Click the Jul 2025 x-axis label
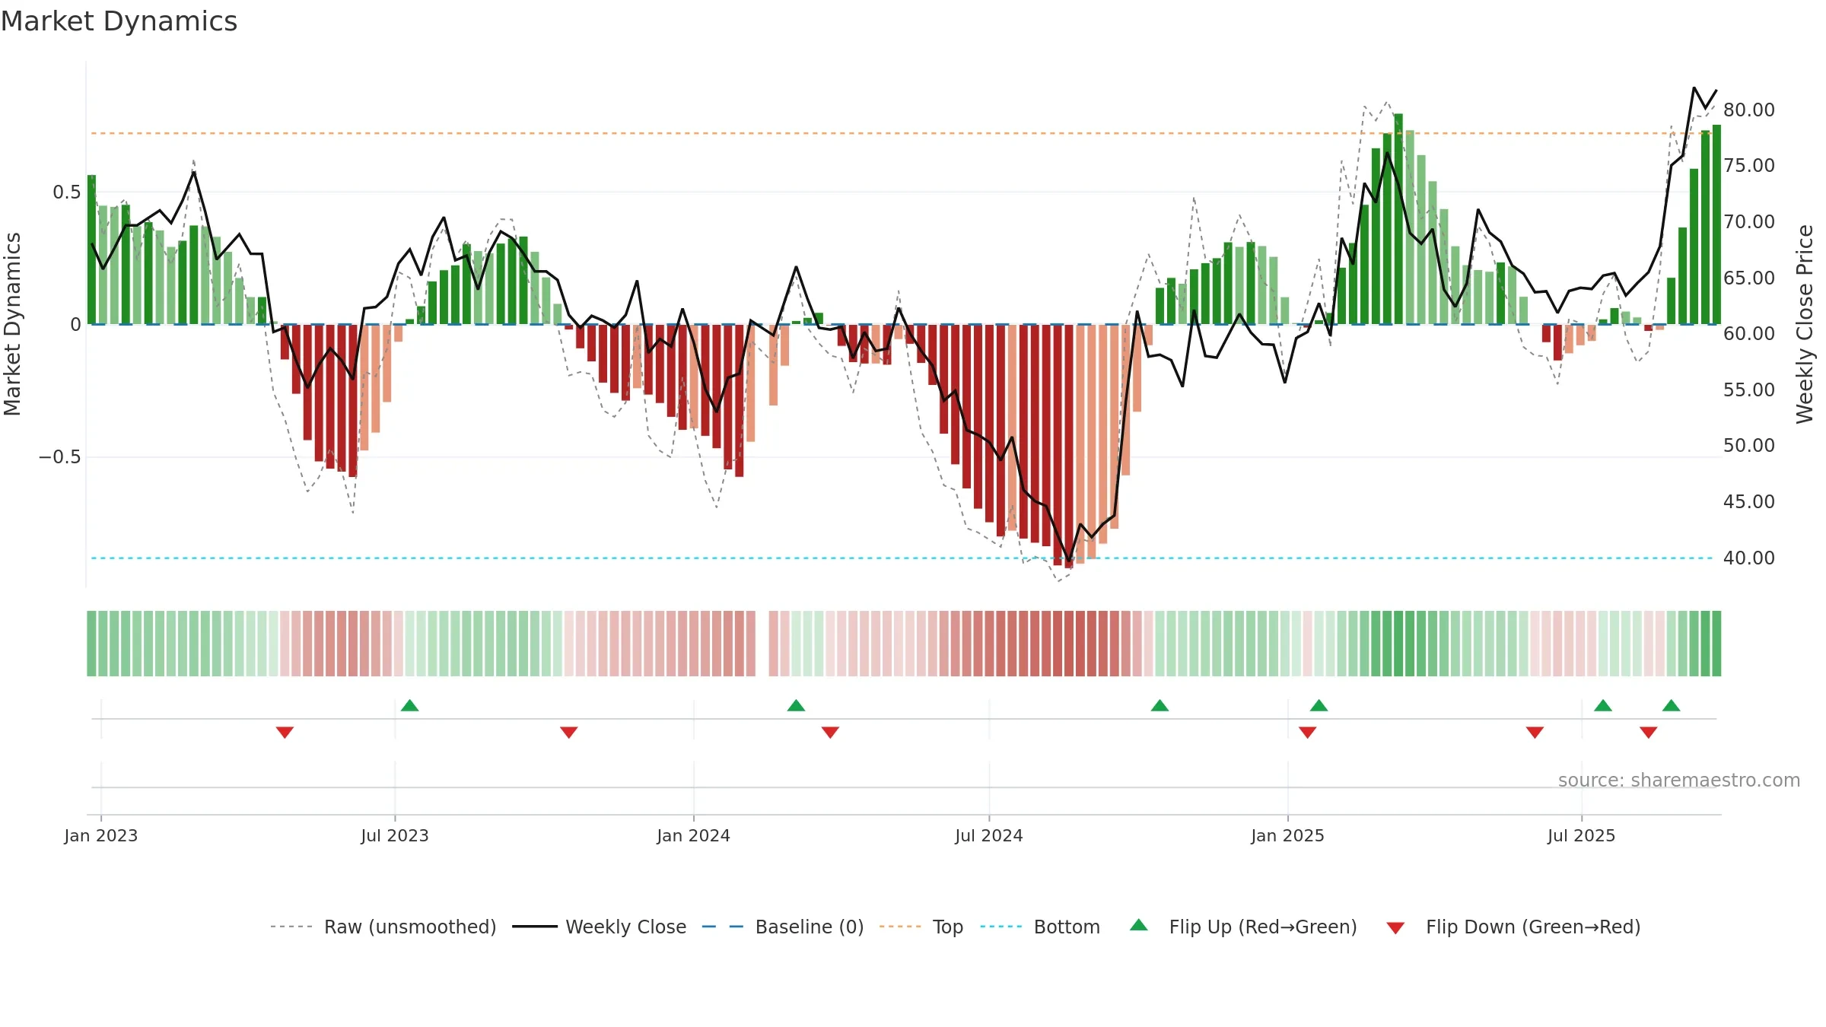This screenshot has height=1027, width=1826. (x=1582, y=835)
